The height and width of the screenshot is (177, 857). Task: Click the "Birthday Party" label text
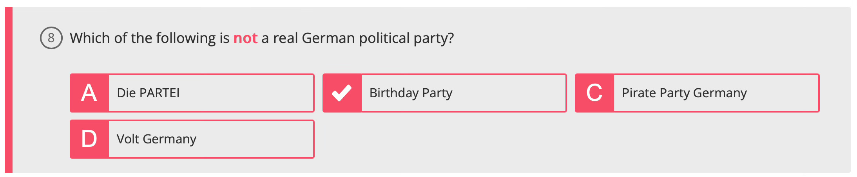411,93
